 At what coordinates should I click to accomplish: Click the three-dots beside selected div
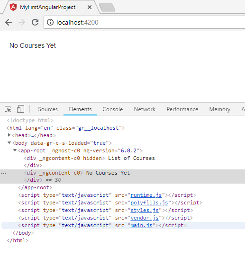(x=4, y=173)
